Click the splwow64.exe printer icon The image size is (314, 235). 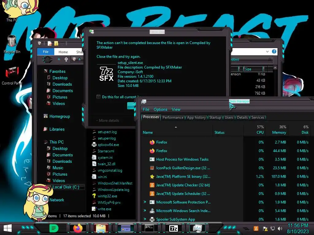94,144
